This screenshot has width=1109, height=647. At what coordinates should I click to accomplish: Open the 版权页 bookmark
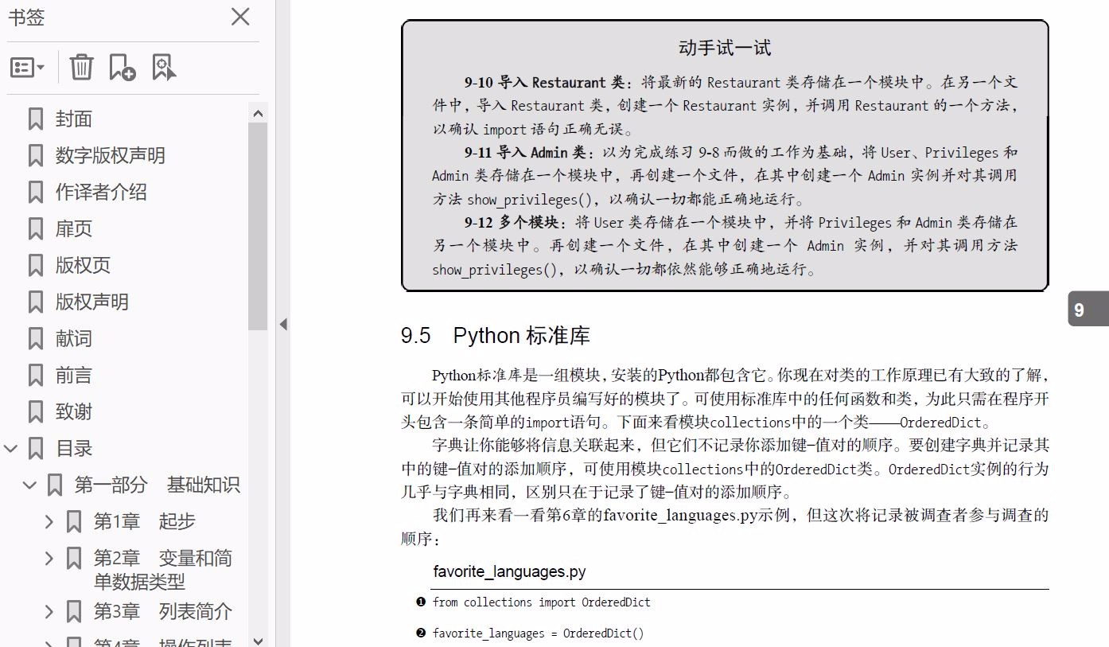coord(83,266)
